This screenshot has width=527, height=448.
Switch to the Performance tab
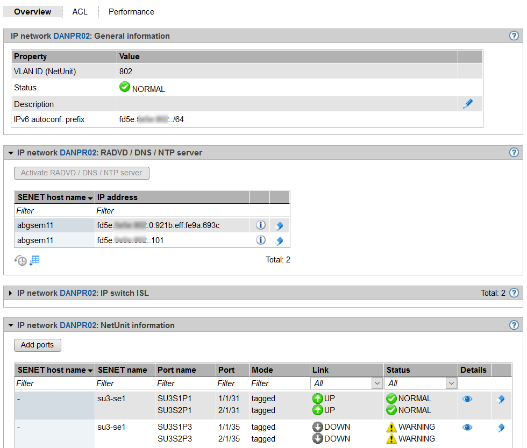[x=131, y=11]
